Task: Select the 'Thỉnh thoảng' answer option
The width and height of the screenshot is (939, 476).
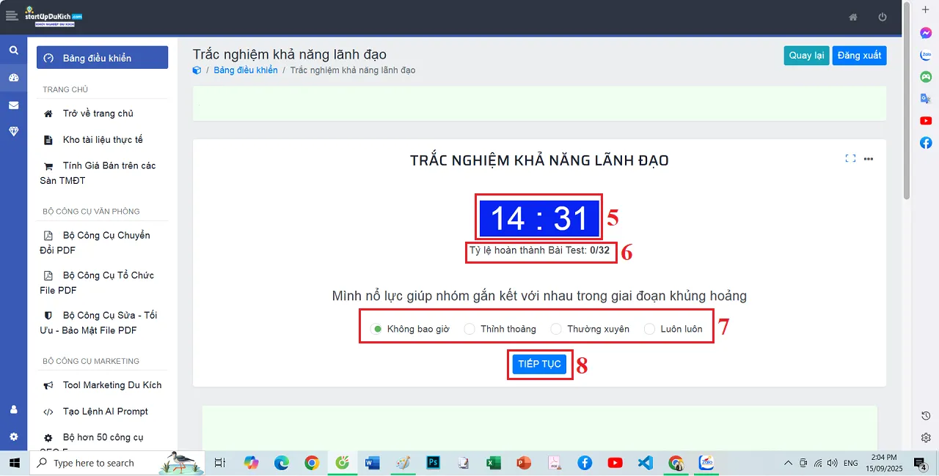Action: pyautogui.click(x=500, y=329)
